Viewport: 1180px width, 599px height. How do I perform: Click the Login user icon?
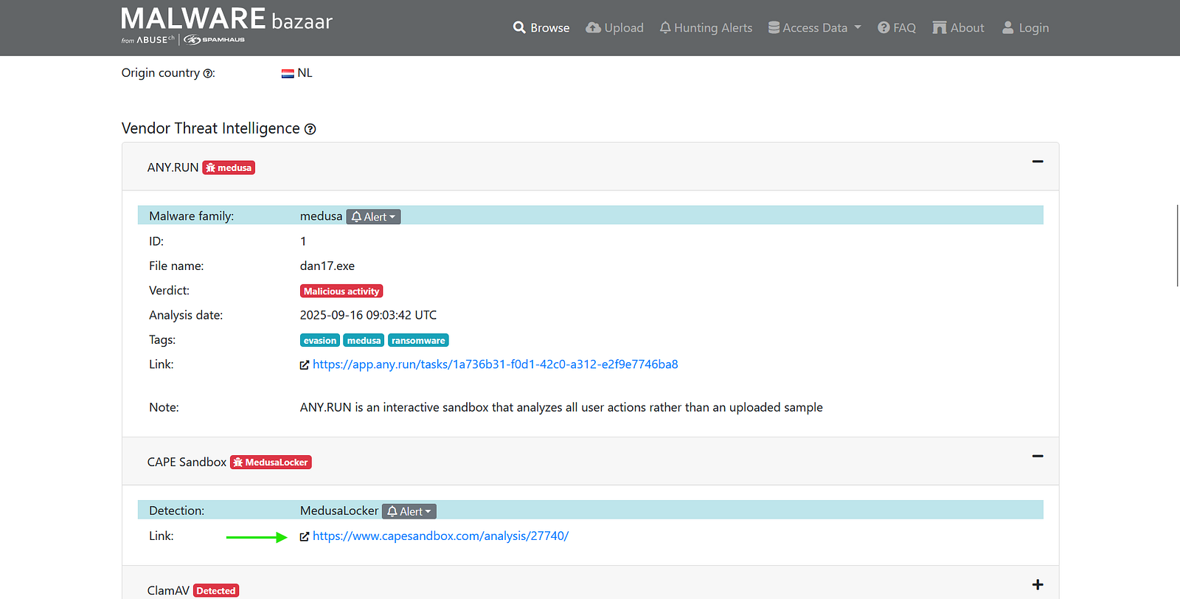[1008, 27]
